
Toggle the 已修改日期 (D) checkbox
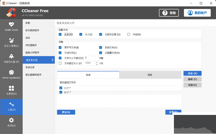[100, 34]
